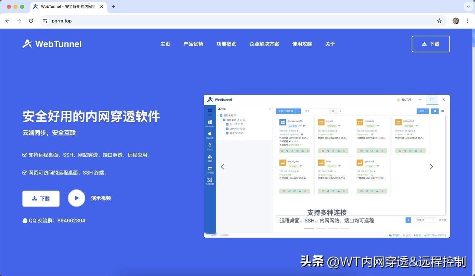Open the 关于 navigation item
The height and width of the screenshot is (276, 475).
click(x=330, y=44)
